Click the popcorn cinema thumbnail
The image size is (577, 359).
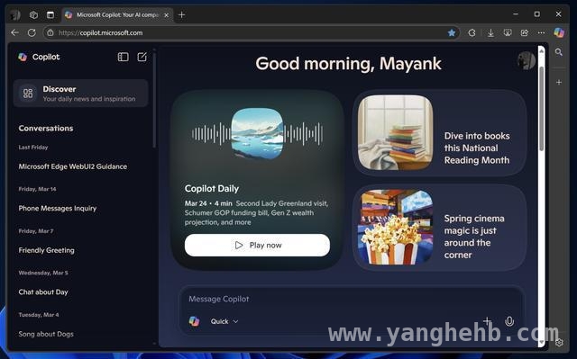pyautogui.click(x=395, y=228)
